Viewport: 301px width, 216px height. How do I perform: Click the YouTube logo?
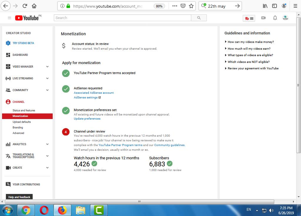point(27,18)
